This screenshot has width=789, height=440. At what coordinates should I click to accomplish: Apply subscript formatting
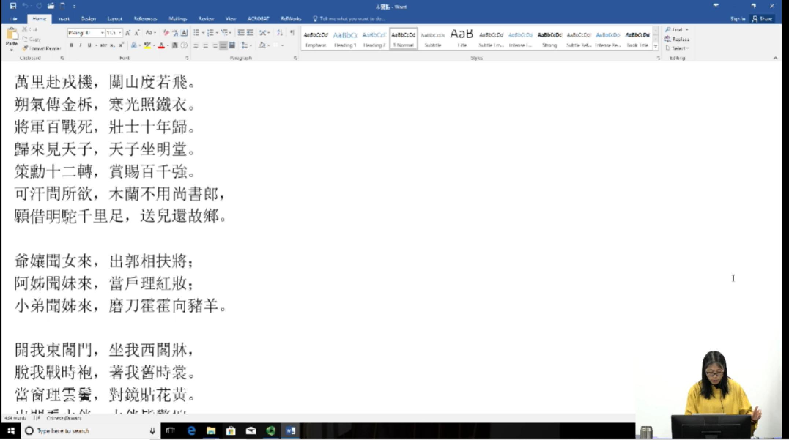[112, 45]
